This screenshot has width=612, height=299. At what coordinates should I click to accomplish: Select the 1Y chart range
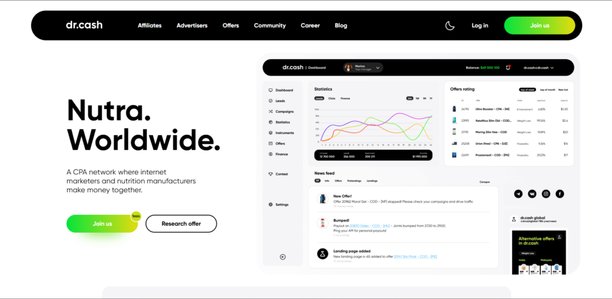(431, 98)
